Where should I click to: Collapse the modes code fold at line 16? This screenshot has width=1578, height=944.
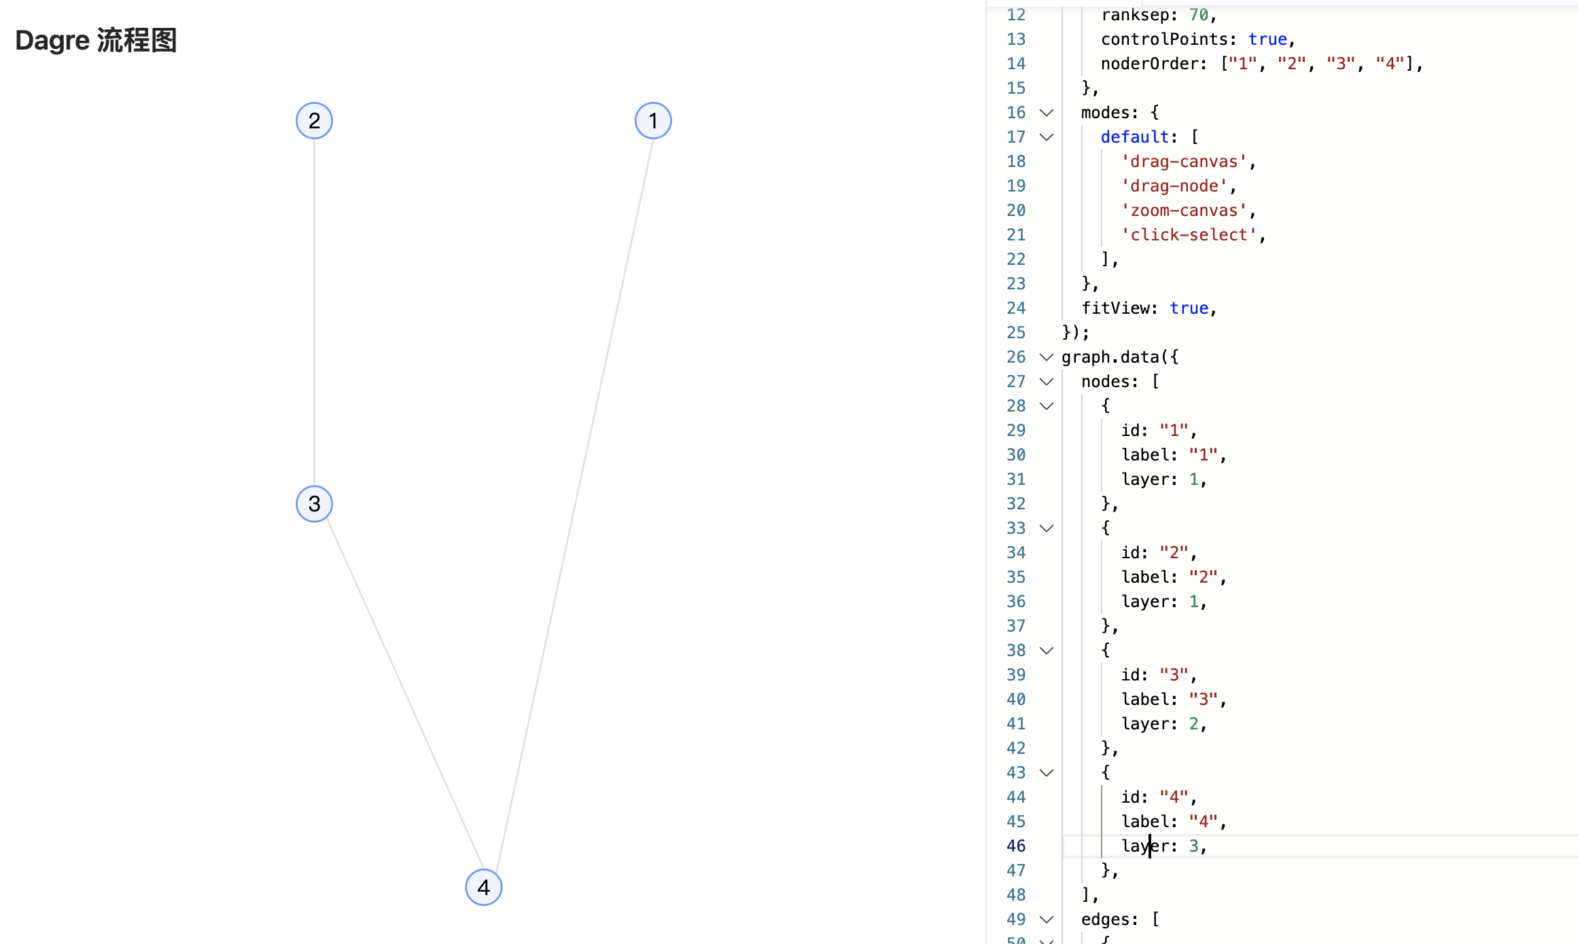click(x=1047, y=112)
